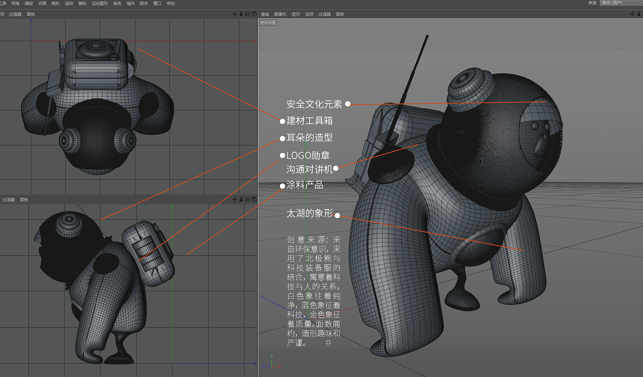Toggle the top viewport to single-view layout
The height and width of the screenshot is (377, 643).
[254, 14]
